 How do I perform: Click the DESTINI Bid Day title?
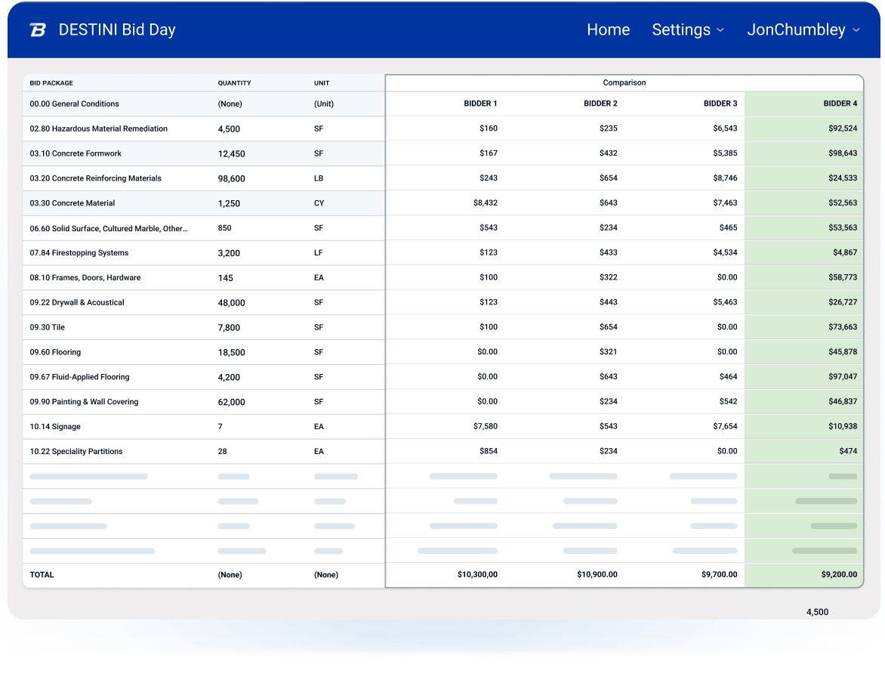tap(117, 29)
